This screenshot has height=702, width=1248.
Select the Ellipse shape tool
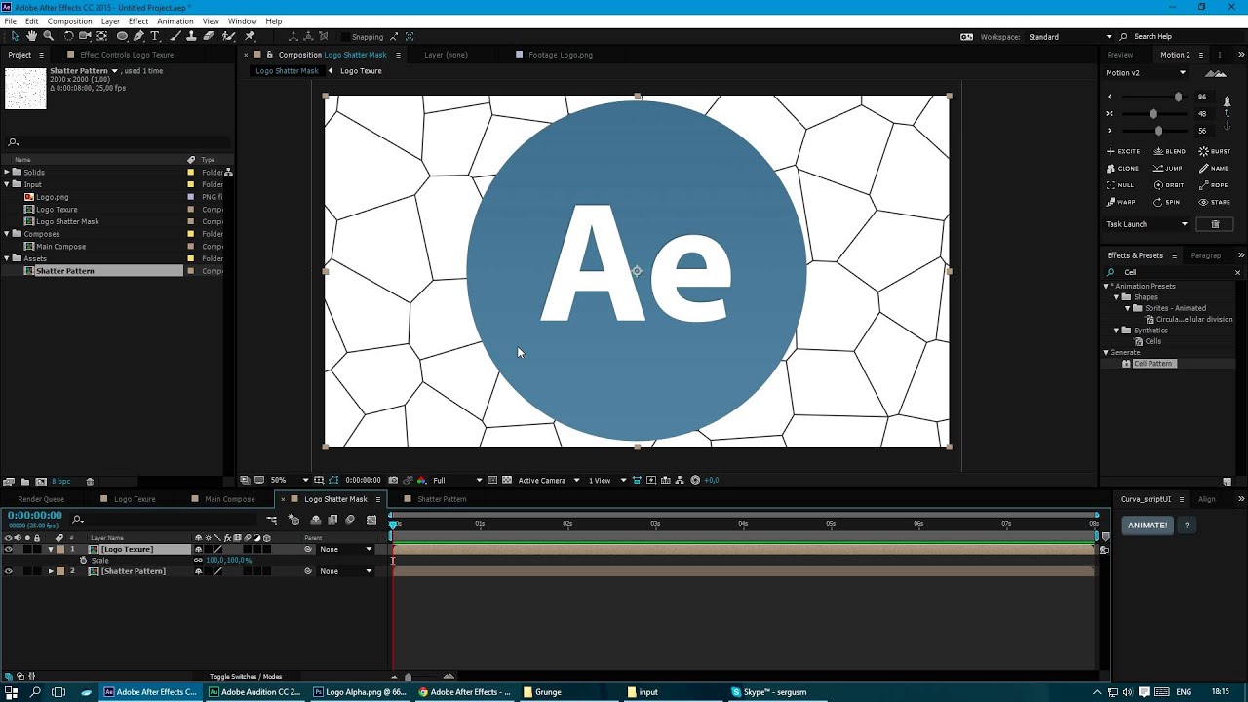(x=122, y=36)
